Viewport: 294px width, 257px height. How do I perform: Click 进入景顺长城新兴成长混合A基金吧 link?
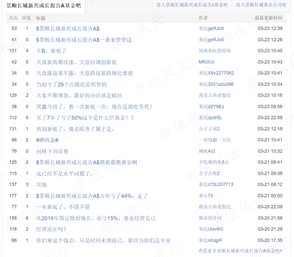point(192,5)
